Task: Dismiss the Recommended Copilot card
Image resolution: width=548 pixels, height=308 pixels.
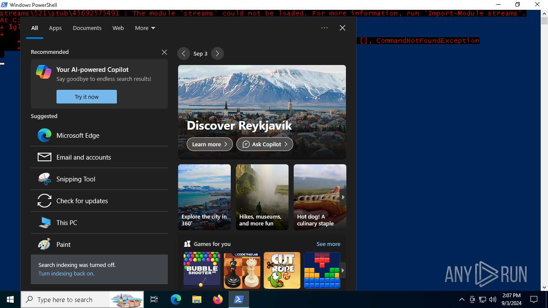Action: 164,52
